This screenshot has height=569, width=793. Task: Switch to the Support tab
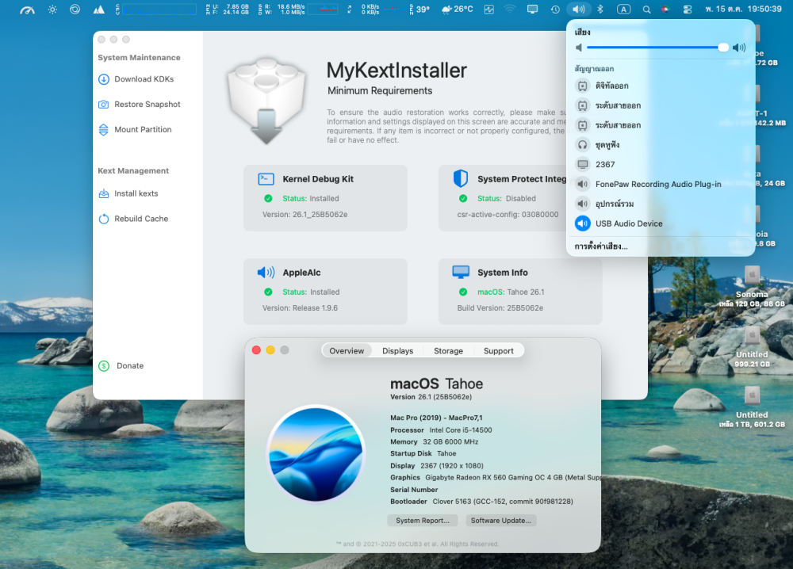[498, 351]
